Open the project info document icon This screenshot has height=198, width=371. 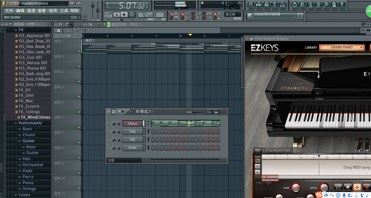[334, 5]
